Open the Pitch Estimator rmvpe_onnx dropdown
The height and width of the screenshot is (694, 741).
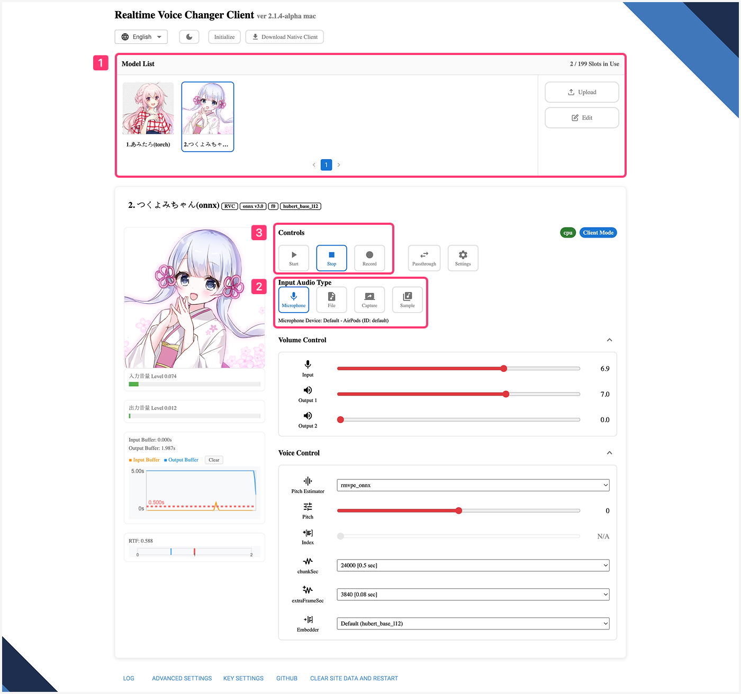(x=473, y=485)
